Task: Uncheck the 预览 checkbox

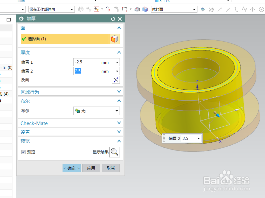Action: coord(23,152)
